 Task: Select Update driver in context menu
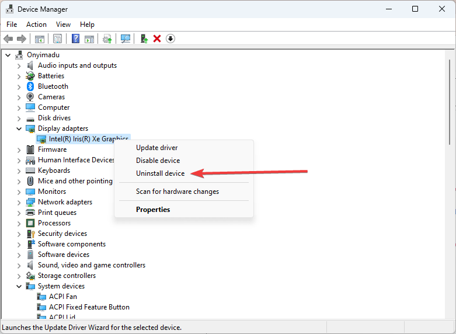[156, 148]
